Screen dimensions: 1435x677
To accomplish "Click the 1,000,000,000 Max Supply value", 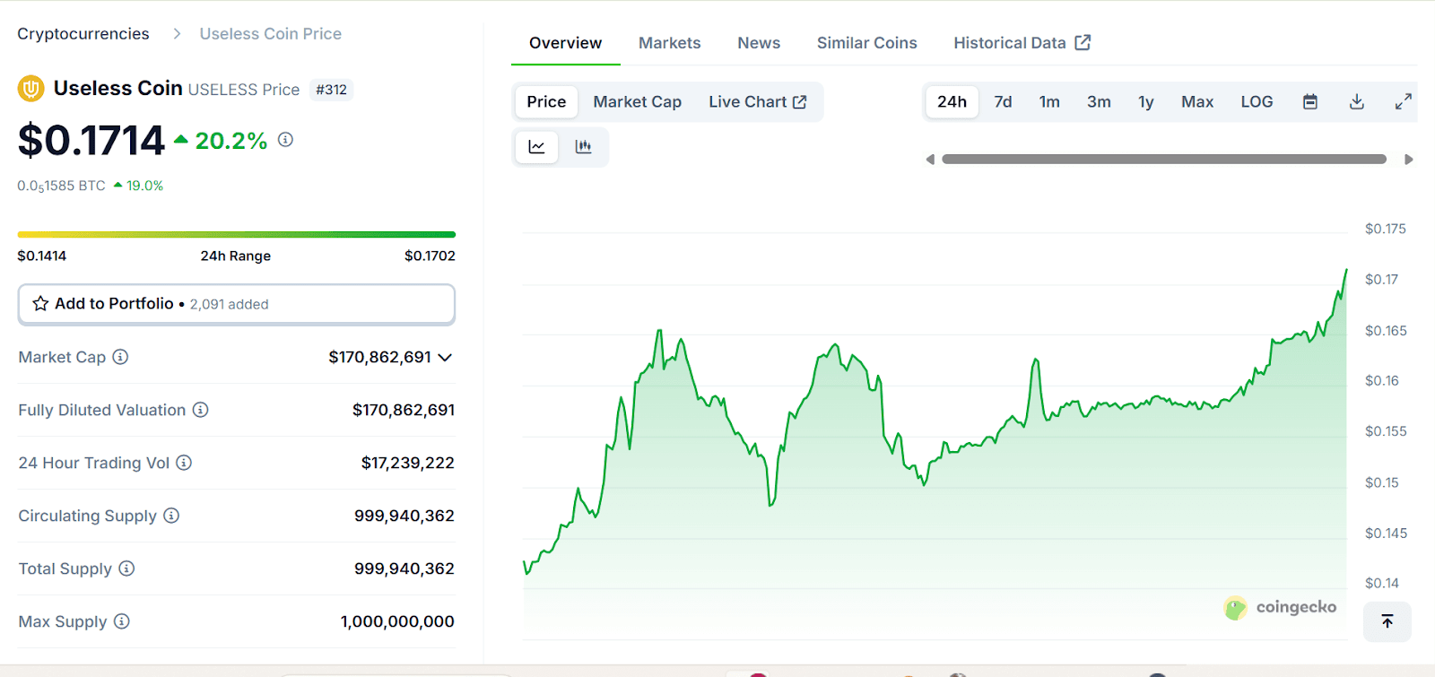I will point(397,621).
